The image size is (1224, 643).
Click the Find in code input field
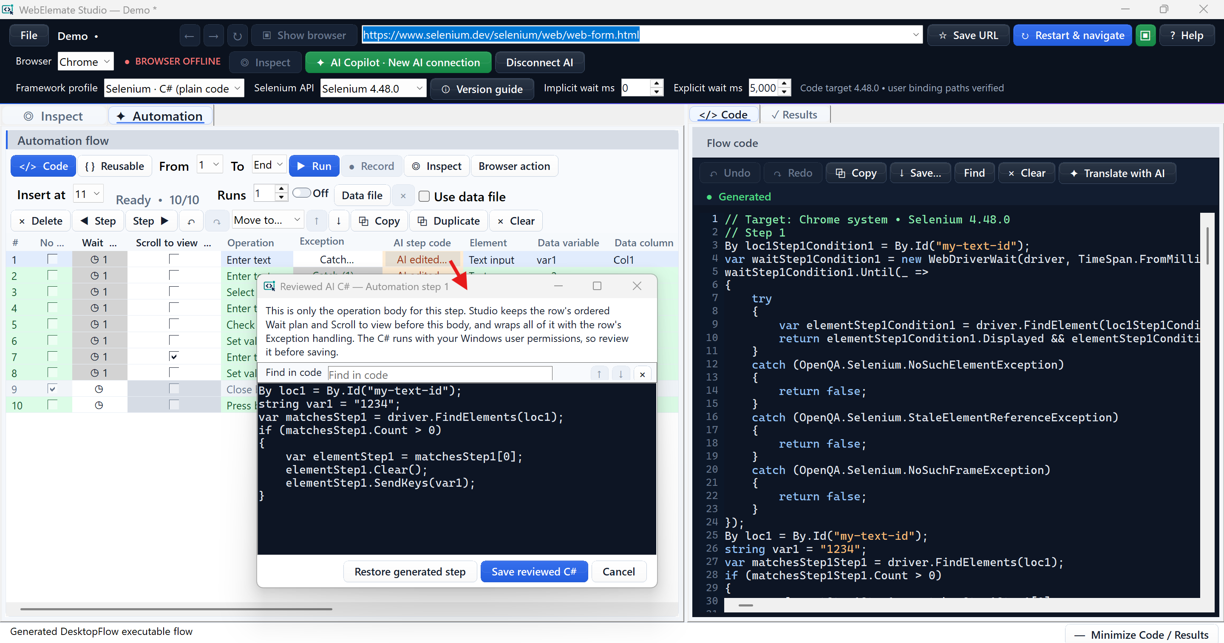(x=440, y=374)
